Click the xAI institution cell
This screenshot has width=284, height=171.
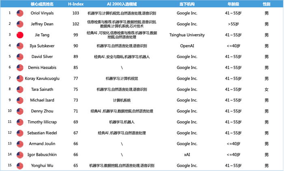pos(187,155)
